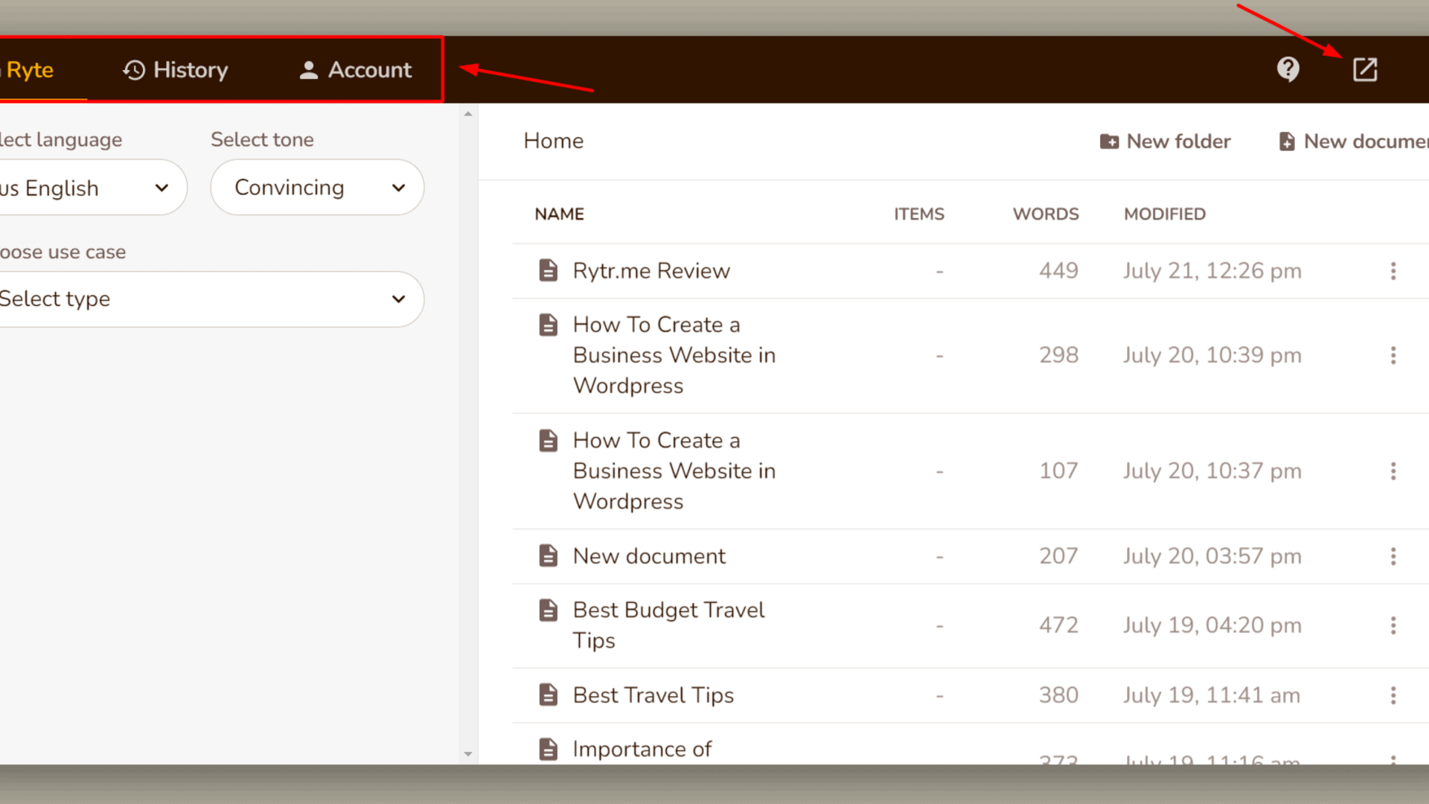Create a New folder
Image resolution: width=1429 pixels, height=804 pixels.
pyautogui.click(x=1166, y=141)
